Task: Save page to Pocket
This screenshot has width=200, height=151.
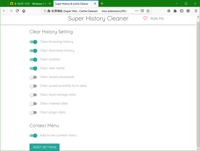Action: [142, 11]
